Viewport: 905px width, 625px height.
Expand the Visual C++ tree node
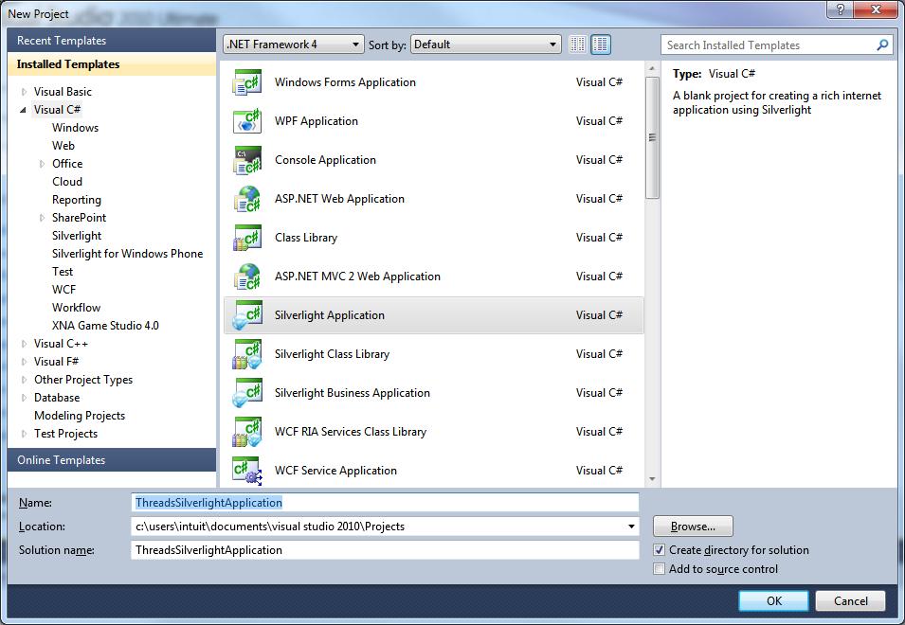(x=24, y=344)
